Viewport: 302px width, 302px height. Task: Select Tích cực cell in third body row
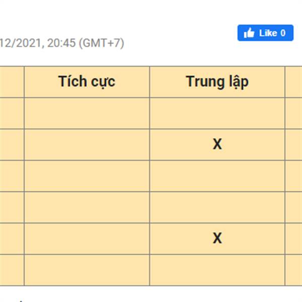coord(87,176)
